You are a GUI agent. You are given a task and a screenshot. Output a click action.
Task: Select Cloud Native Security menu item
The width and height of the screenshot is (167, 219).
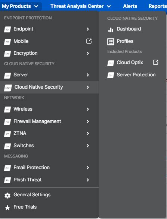click(49, 87)
